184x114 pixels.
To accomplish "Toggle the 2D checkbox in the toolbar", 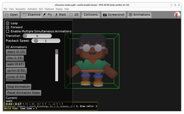I will tap(71, 15).
